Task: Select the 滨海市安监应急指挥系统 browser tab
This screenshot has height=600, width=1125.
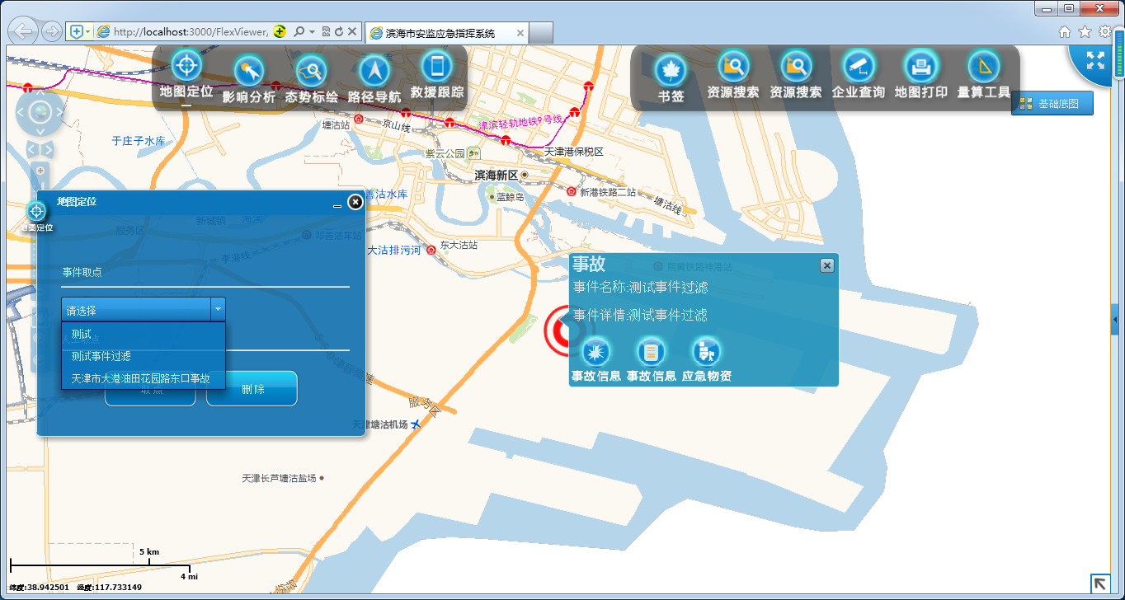Action: pos(445,33)
